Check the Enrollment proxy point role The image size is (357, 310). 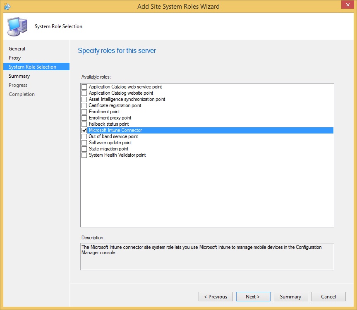point(84,118)
